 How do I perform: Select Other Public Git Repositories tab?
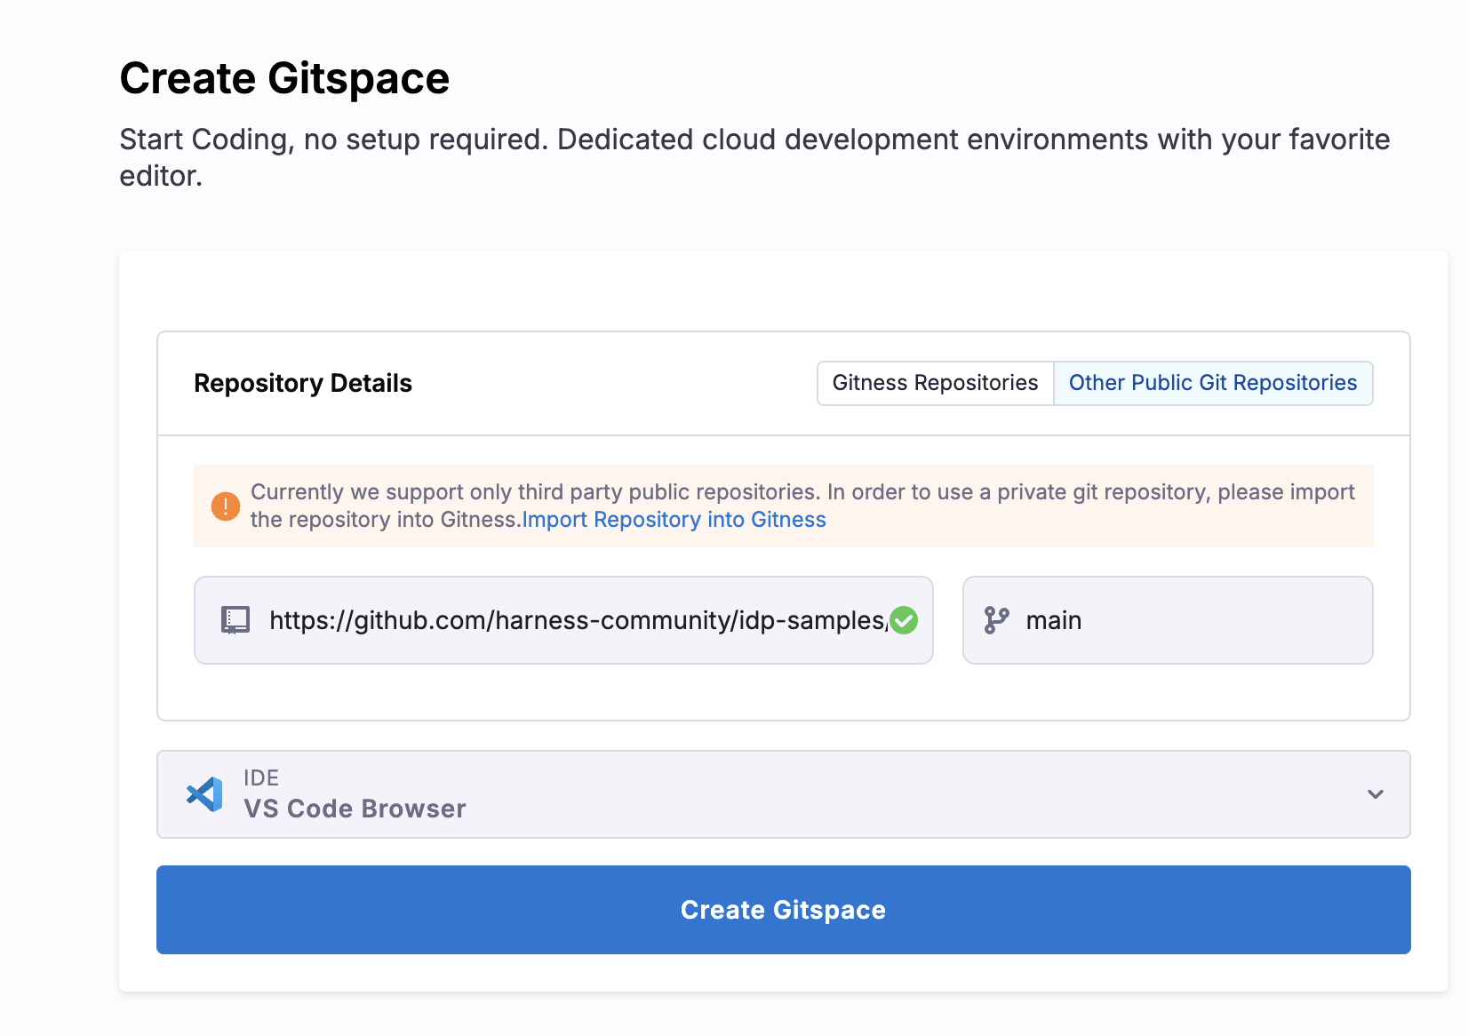(x=1212, y=383)
